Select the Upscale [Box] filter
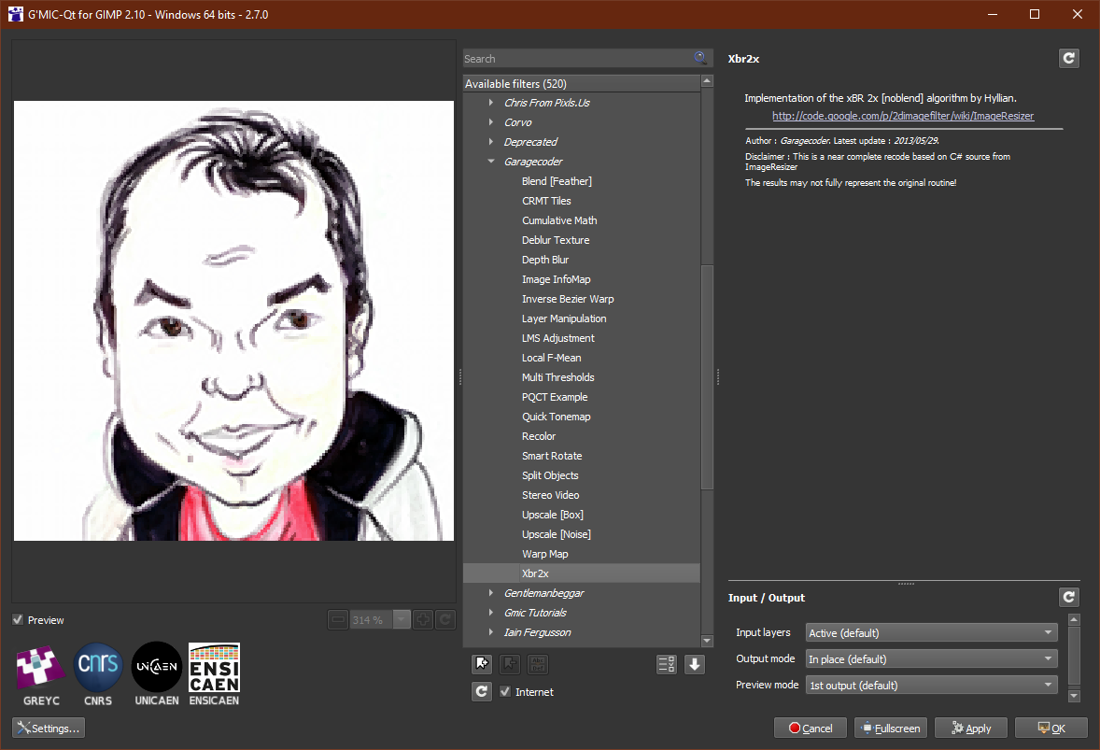Image resolution: width=1100 pixels, height=750 pixels. coord(553,515)
